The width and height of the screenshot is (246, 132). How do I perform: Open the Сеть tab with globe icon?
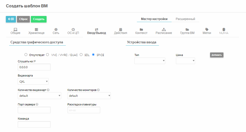[56, 31]
